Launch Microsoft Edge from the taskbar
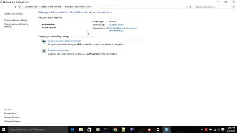This screenshot has width=237, height=133. (73, 130)
